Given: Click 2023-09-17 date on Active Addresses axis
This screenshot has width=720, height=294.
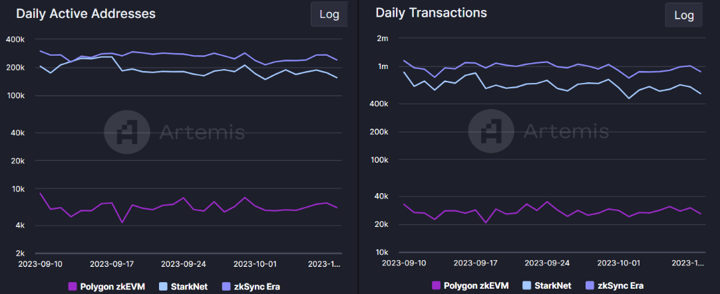Looking at the screenshot, I should (112, 263).
